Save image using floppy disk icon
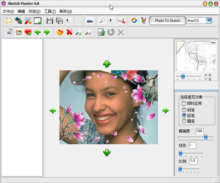220x183 pixels. click(50, 21)
